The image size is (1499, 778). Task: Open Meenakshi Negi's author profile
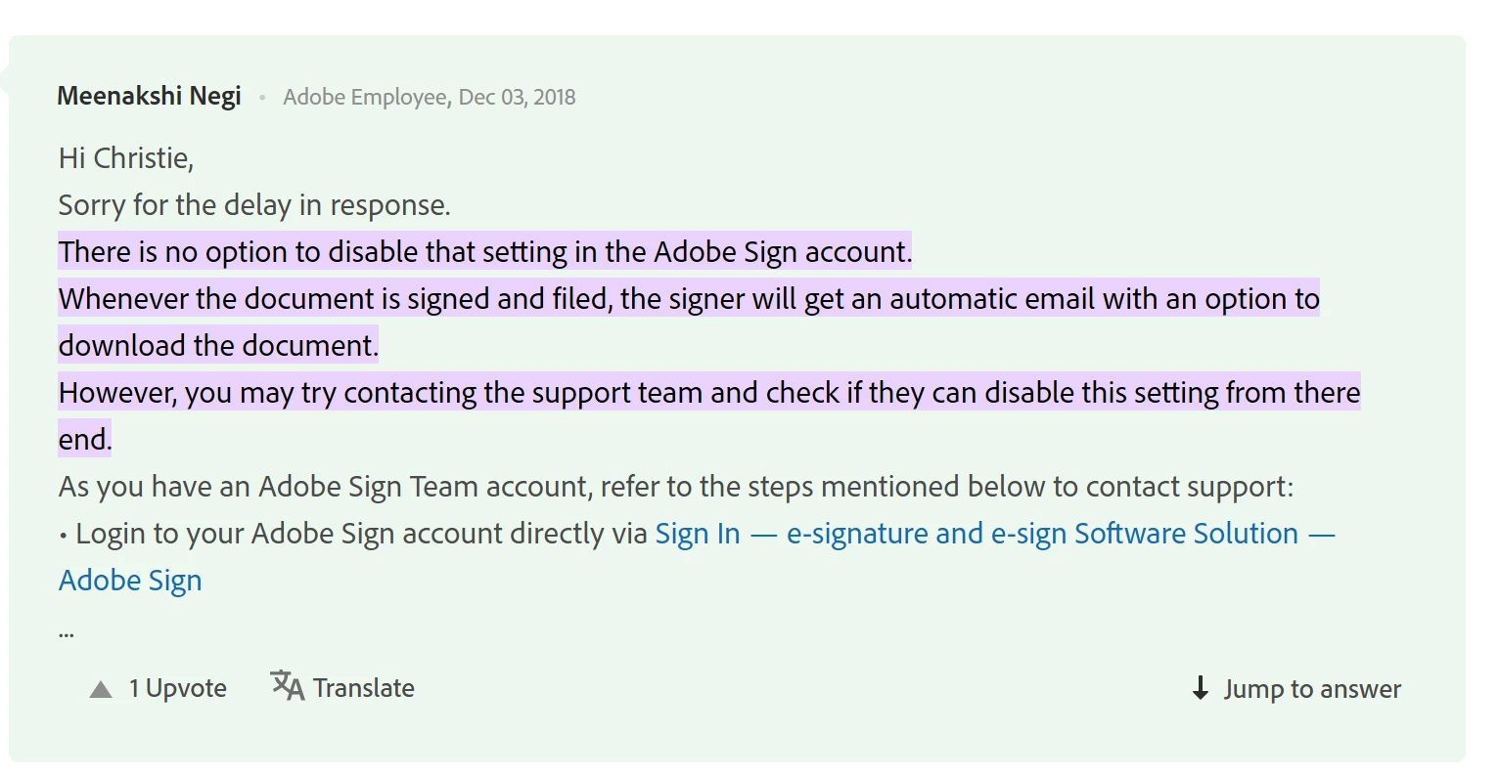pos(150,96)
